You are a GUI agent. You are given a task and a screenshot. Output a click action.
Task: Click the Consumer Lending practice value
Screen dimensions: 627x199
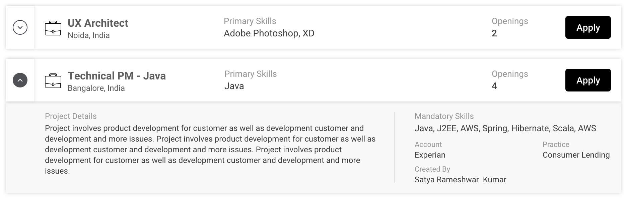click(x=576, y=155)
